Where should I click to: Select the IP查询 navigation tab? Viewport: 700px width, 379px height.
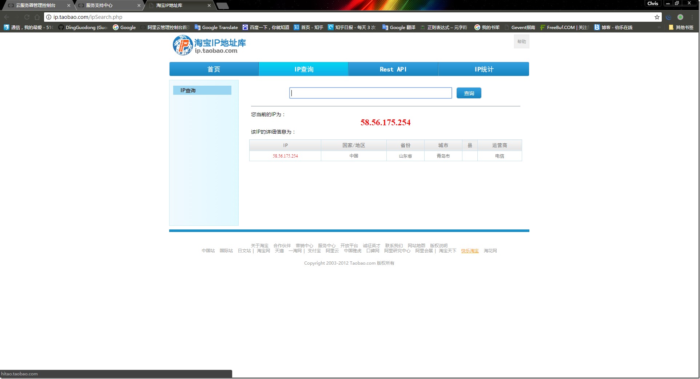pos(304,69)
